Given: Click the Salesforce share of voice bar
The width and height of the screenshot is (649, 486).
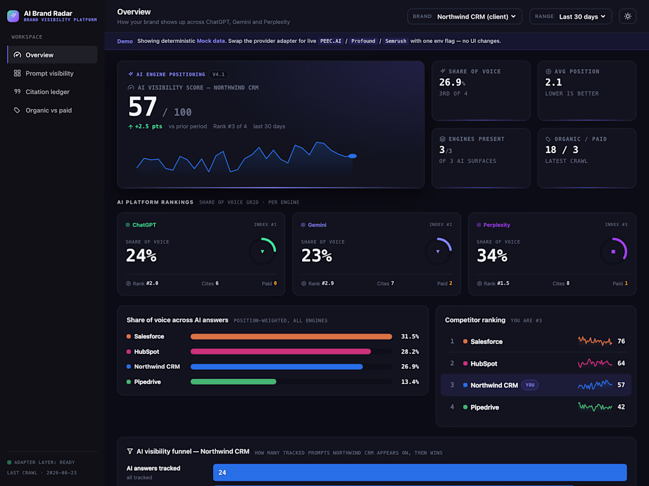Looking at the screenshot, I should (x=291, y=336).
